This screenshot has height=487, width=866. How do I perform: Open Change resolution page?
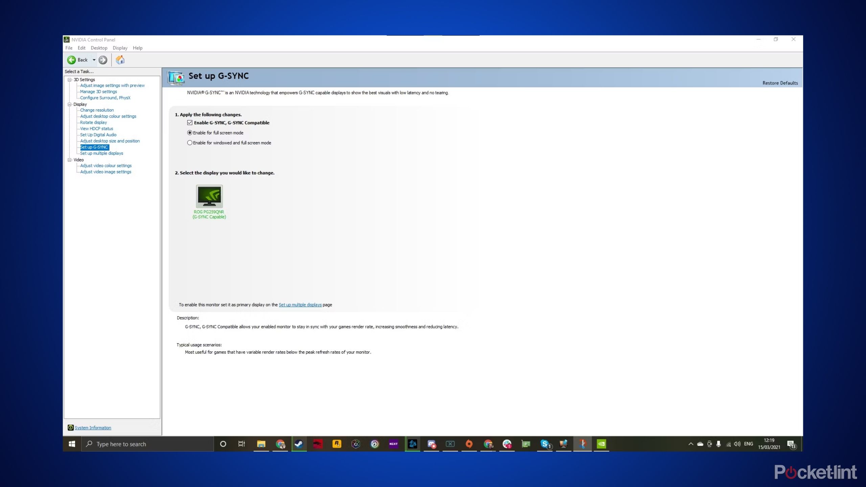pos(97,110)
